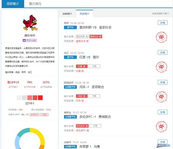
Task: Select the 当前推介 tab
Action: click(67, 14)
